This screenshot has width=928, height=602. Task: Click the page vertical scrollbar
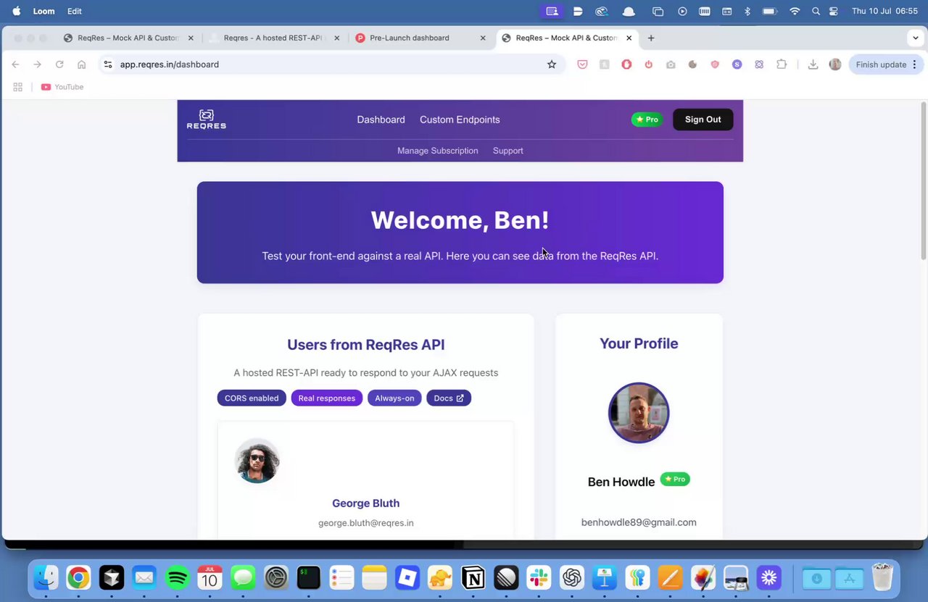(x=923, y=181)
